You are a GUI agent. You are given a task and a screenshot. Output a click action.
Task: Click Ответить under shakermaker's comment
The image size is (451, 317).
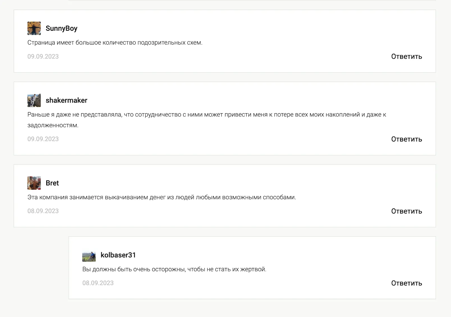coord(406,139)
